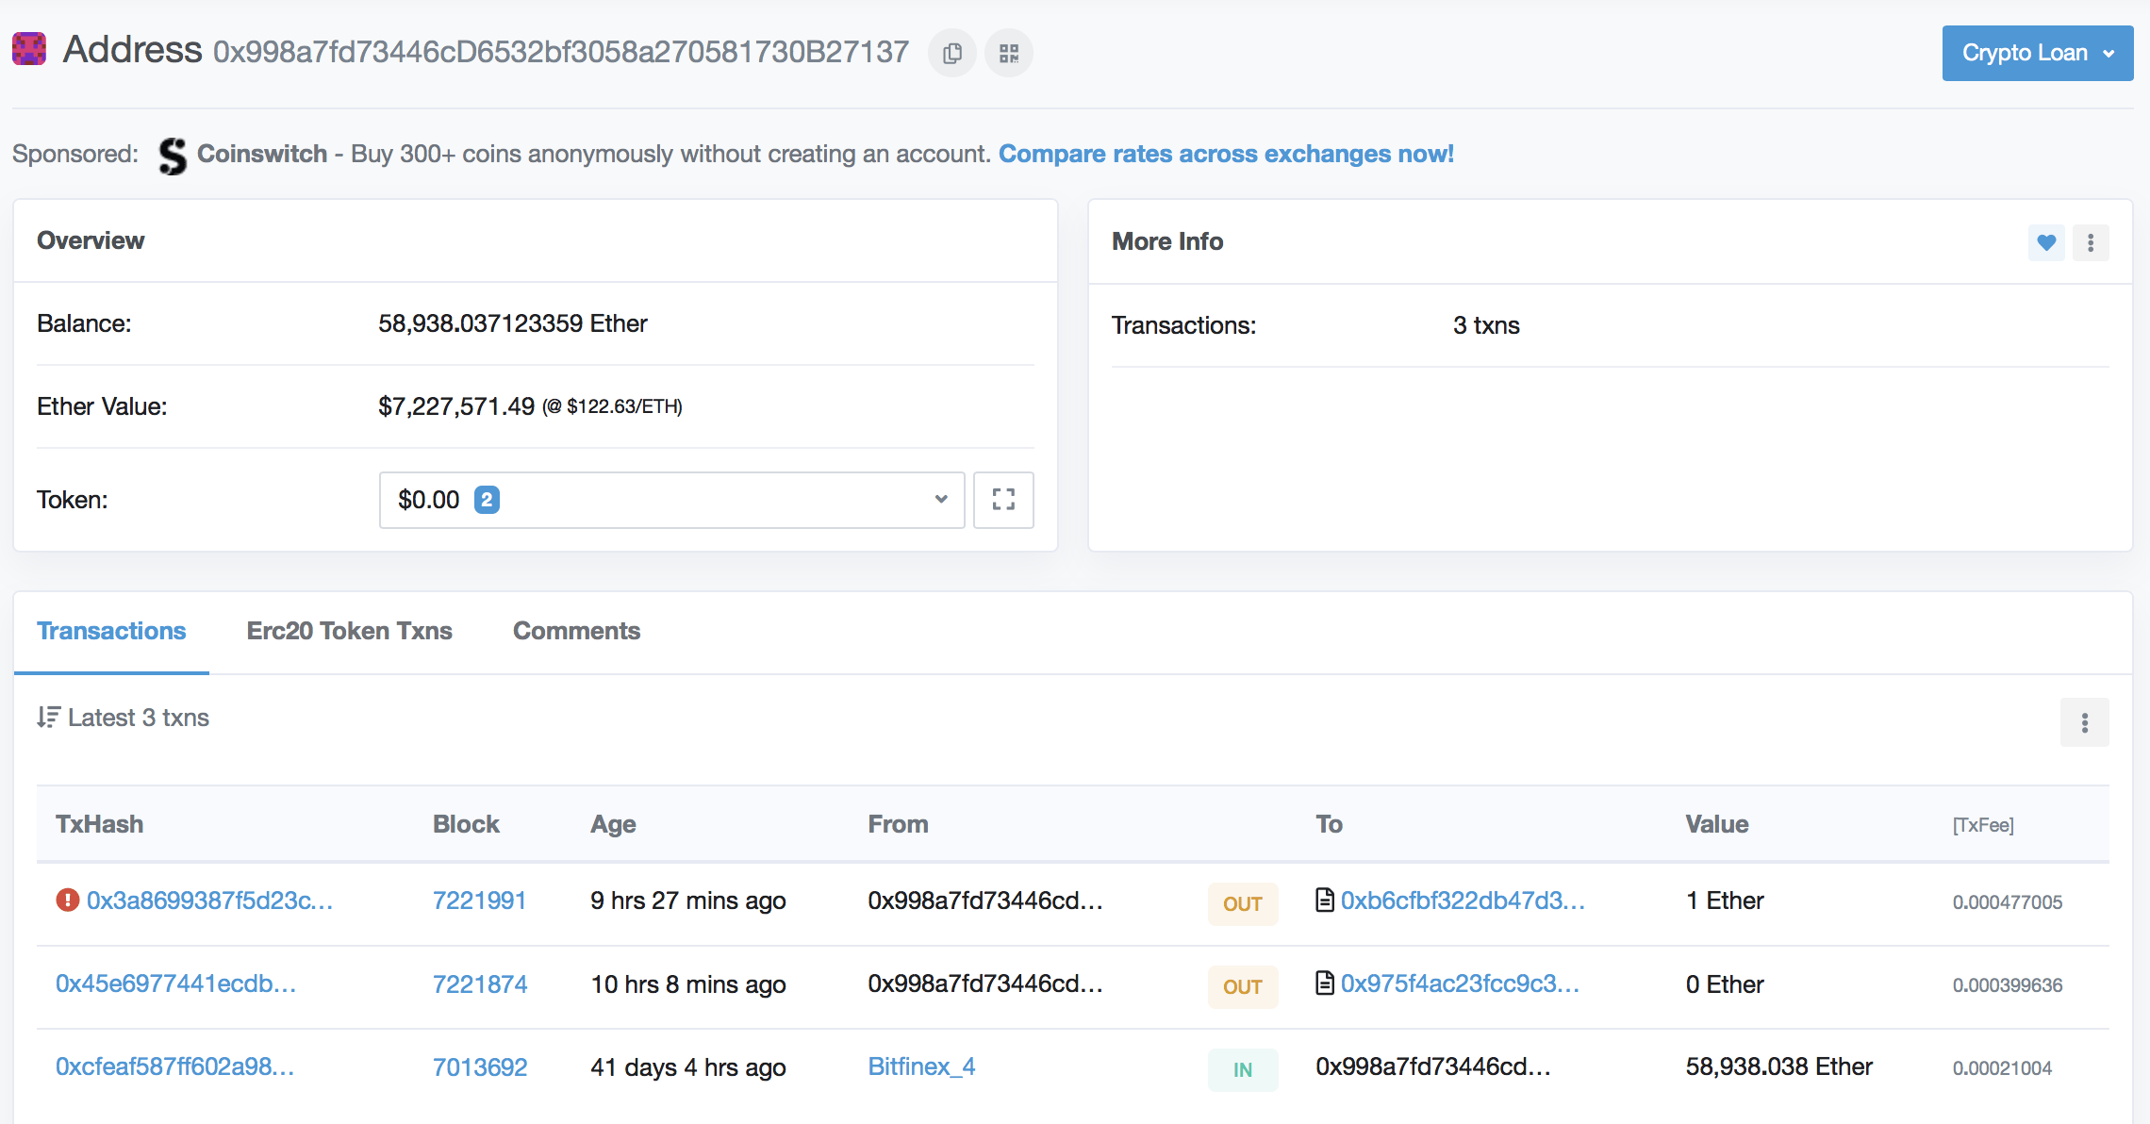2150x1124 pixels.
Task: Select the full address text in header
Action: (561, 51)
